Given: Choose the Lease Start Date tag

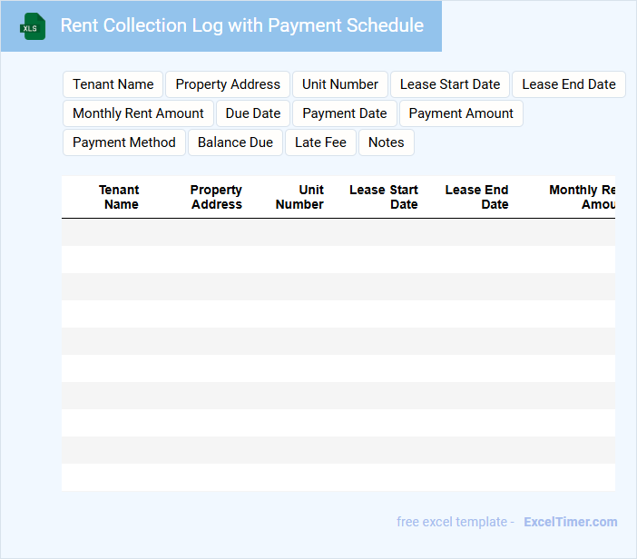Looking at the screenshot, I should click(x=450, y=84).
